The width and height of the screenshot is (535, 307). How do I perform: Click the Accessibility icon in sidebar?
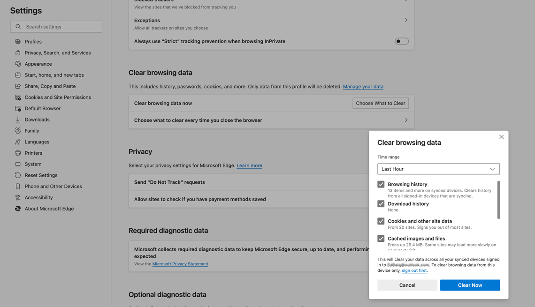point(18,197)
